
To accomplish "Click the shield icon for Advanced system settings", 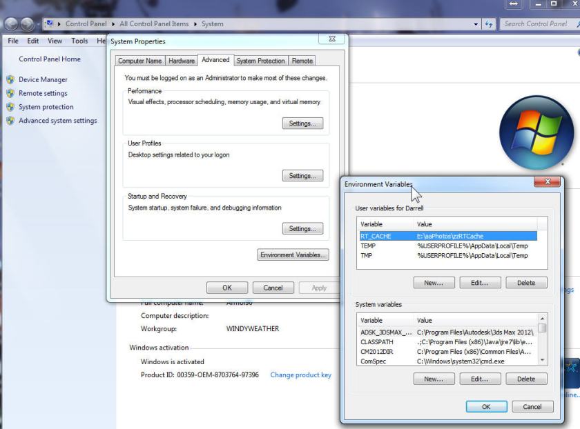I will click(10, 121).
